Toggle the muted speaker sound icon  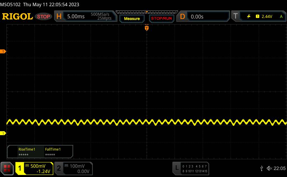pyautogui.click(x=269, y=168)
